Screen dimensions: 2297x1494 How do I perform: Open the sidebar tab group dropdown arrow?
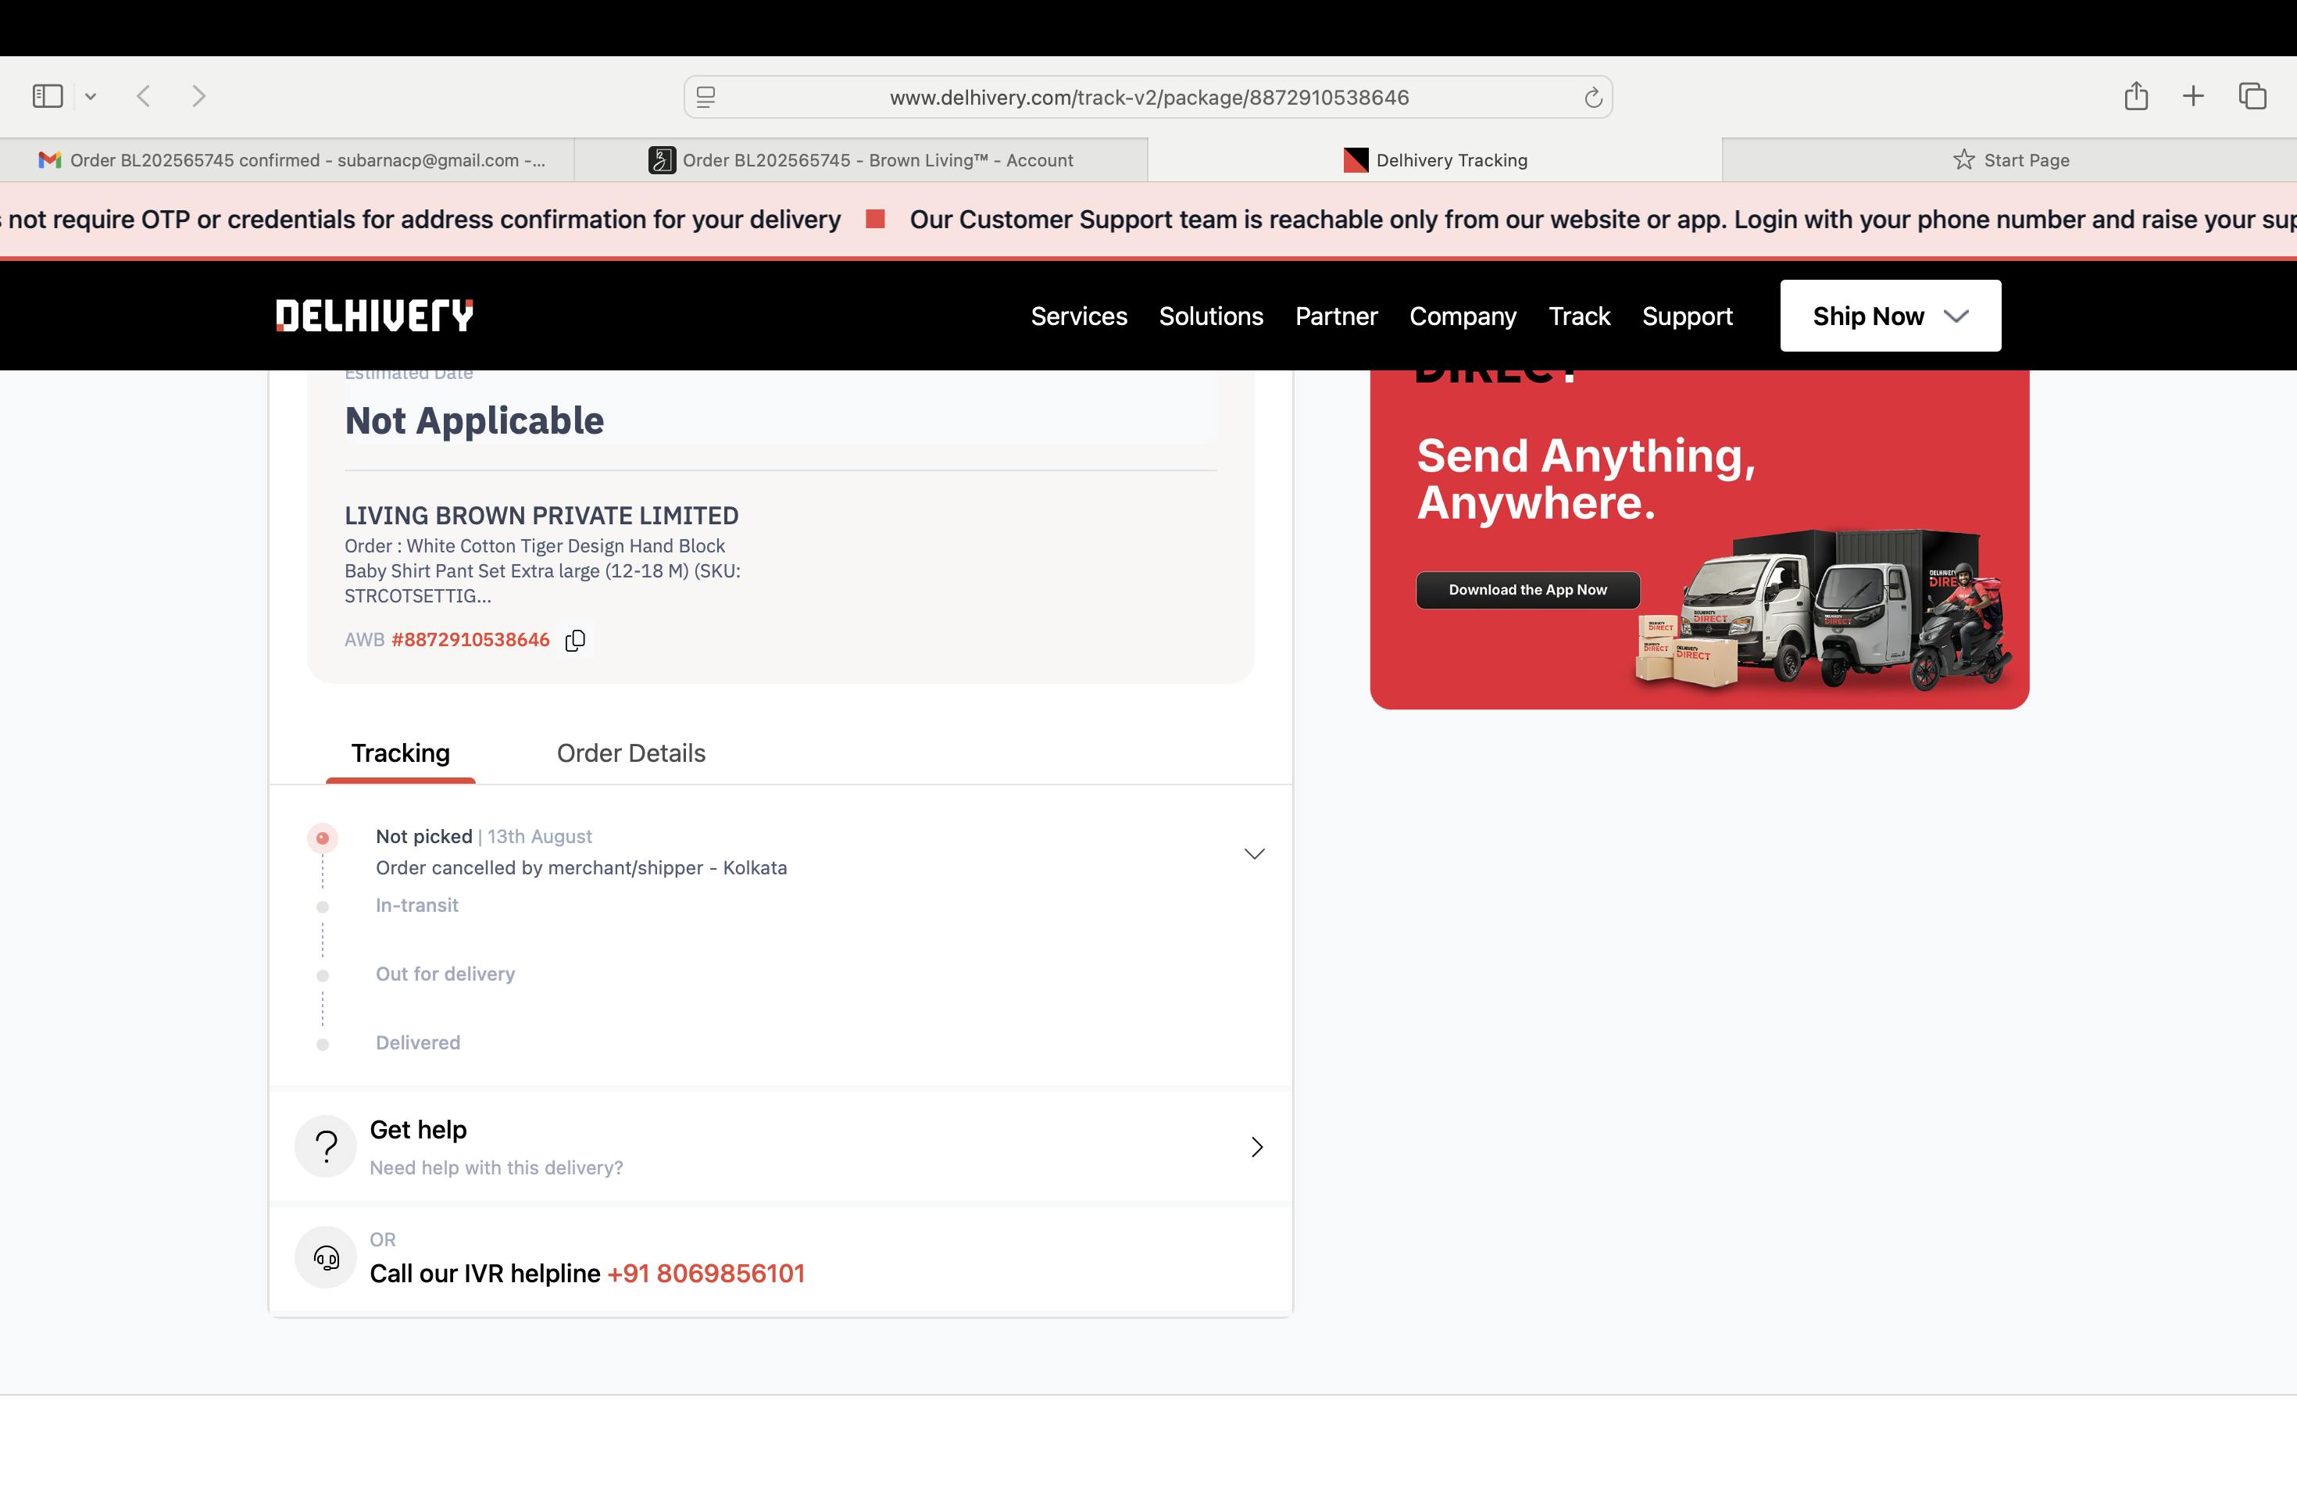pos(91,97)
